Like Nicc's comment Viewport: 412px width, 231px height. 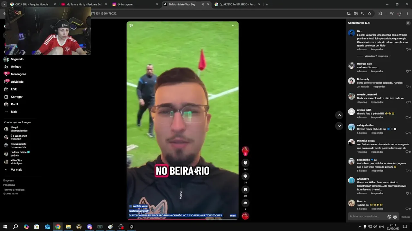[x=407, y=49]
